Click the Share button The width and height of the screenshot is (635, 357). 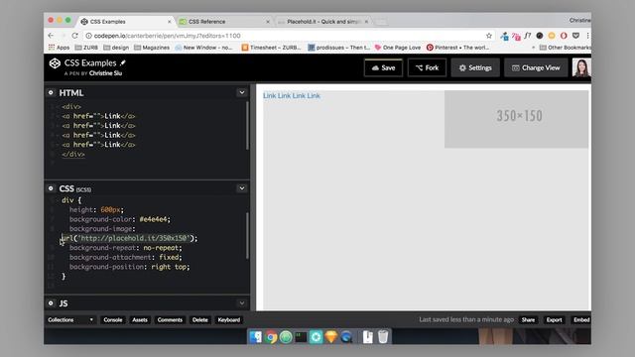click(528, 319)
